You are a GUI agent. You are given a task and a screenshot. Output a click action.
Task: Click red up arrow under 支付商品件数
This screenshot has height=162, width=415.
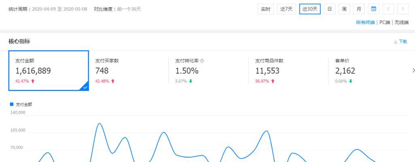click(x=273, y=81)
